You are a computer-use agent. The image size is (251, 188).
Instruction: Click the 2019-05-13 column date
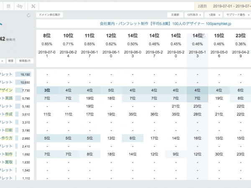[197, 54]
